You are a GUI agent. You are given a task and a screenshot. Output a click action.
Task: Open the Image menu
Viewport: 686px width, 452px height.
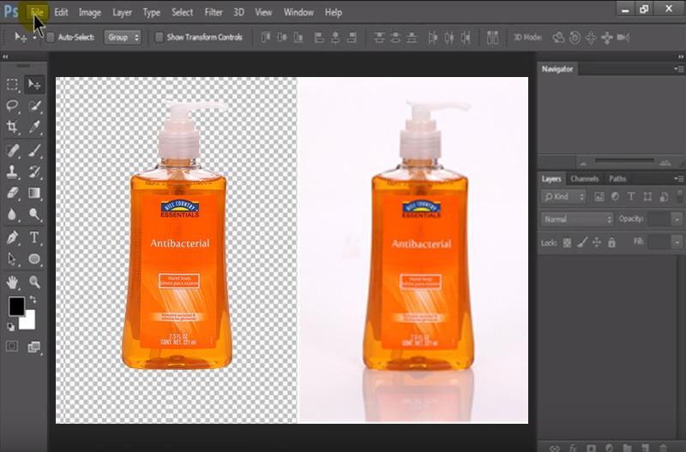(x=90, y=12)
